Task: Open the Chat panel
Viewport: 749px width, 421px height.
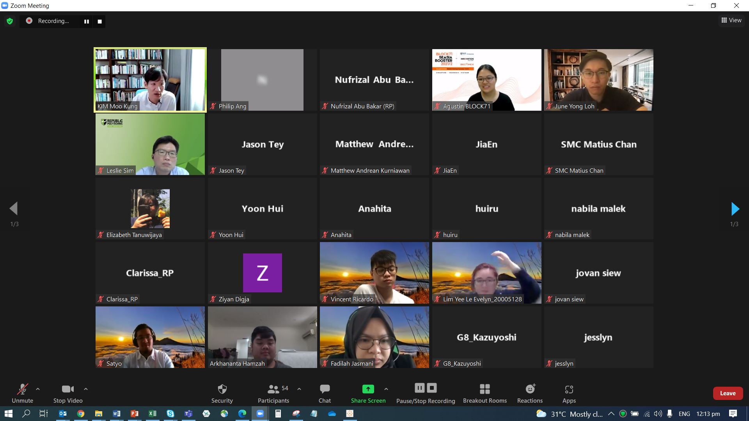Action: coord(325,393)
